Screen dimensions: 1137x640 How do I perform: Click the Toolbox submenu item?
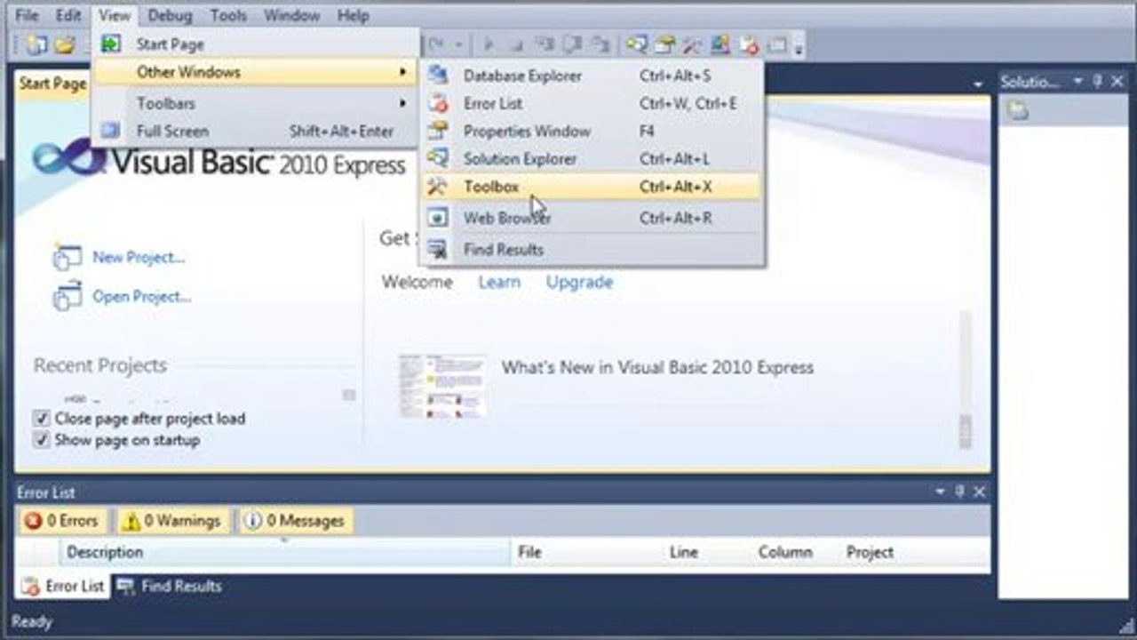pos(592,187)
